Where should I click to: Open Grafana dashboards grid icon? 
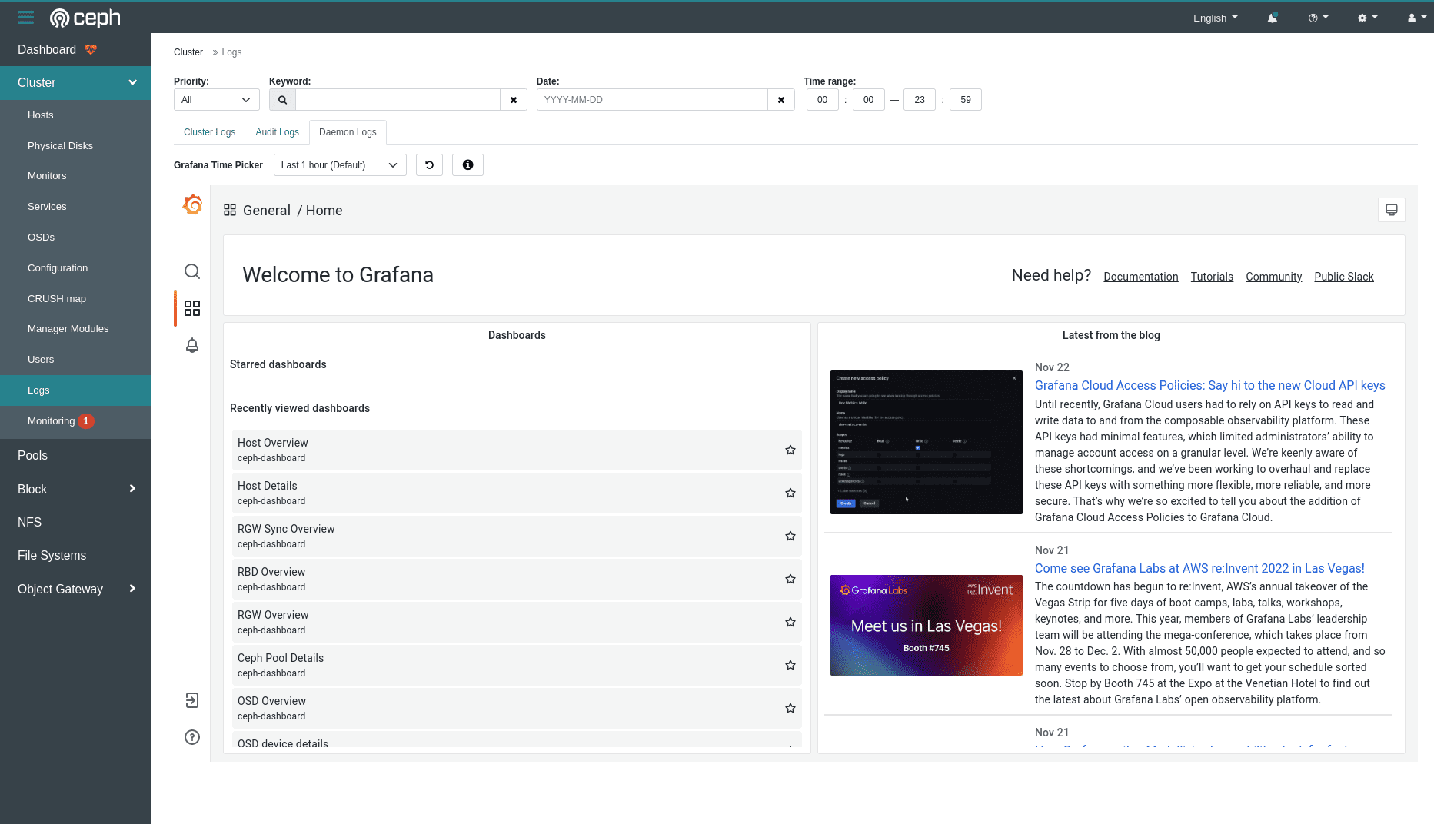[192, 308]
